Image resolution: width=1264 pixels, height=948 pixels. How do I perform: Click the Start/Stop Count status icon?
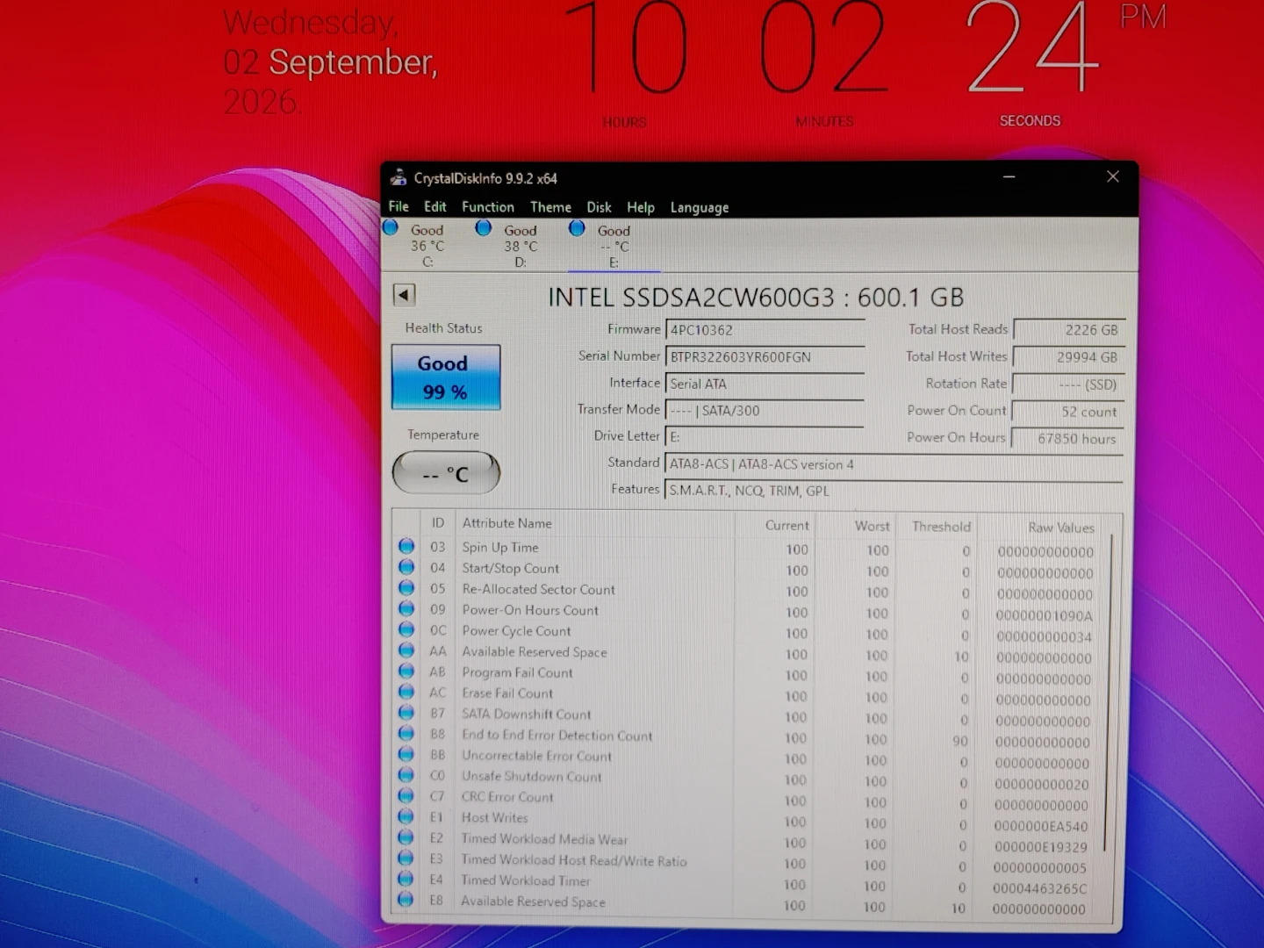[x=406, y=567]
